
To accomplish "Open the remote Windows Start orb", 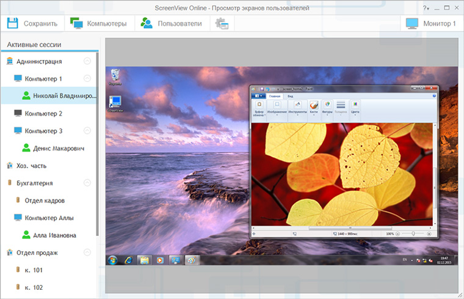I will pyautogui.click(x=112, y=260).
